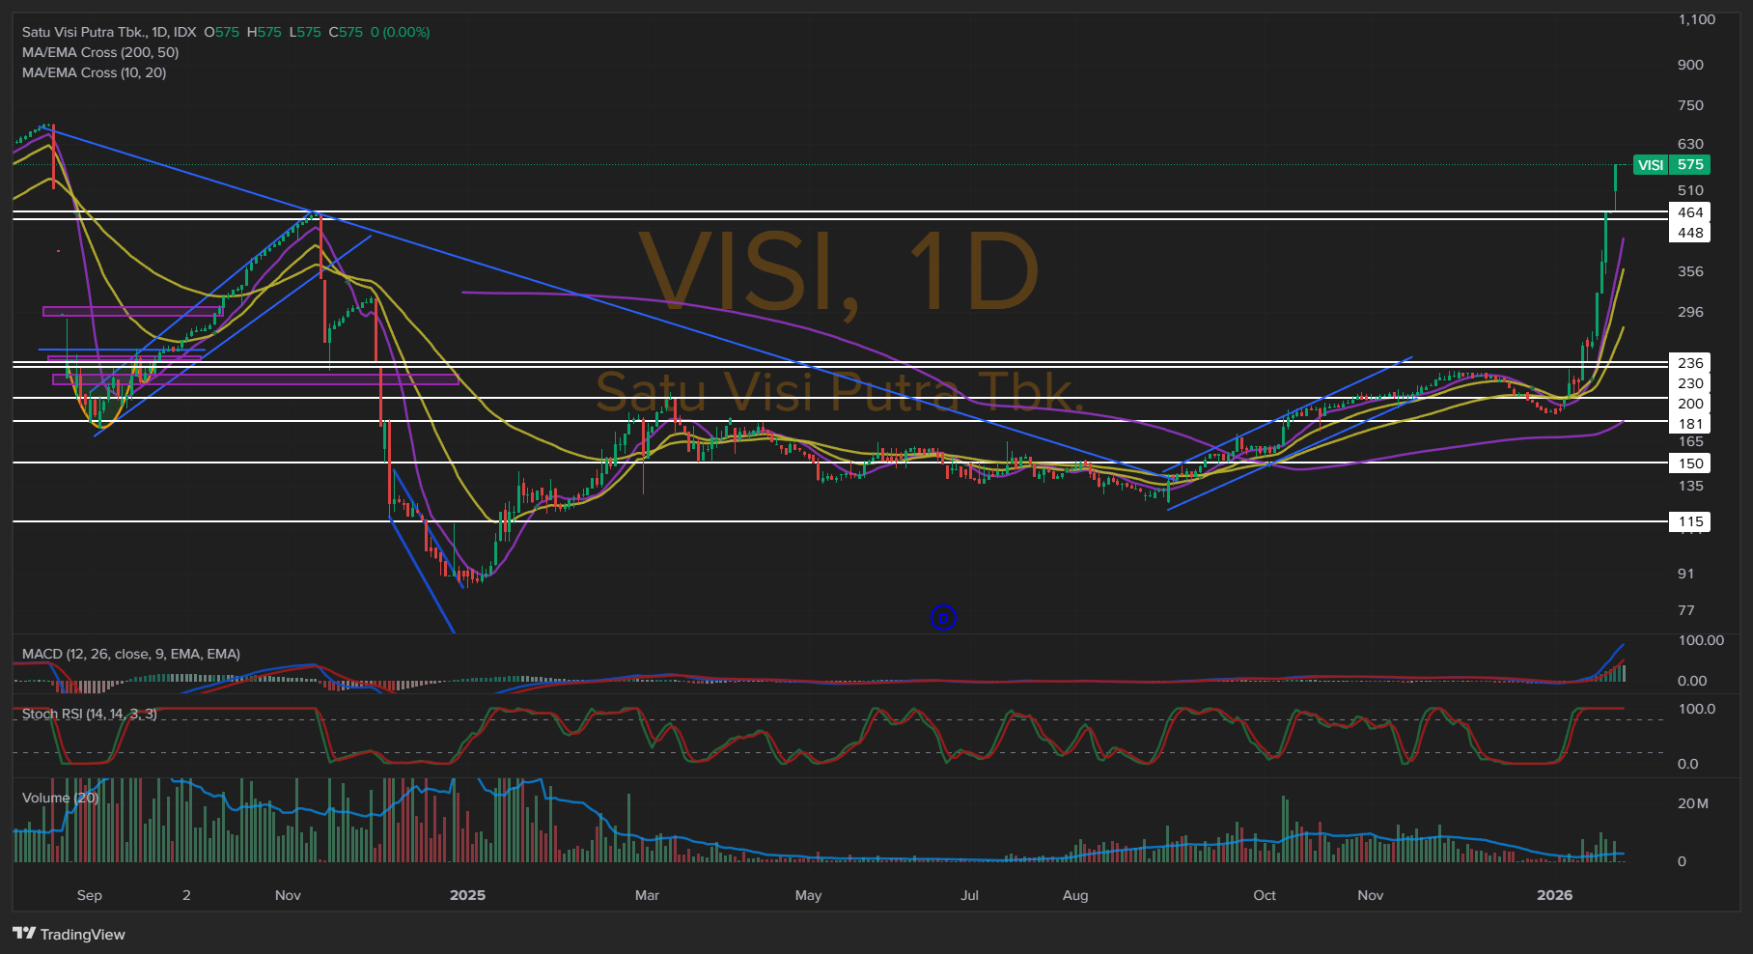This screenshot has height=954, width=1753.
Task: Click the Volume (20) indicator label
Action: [x=60, y=798]
